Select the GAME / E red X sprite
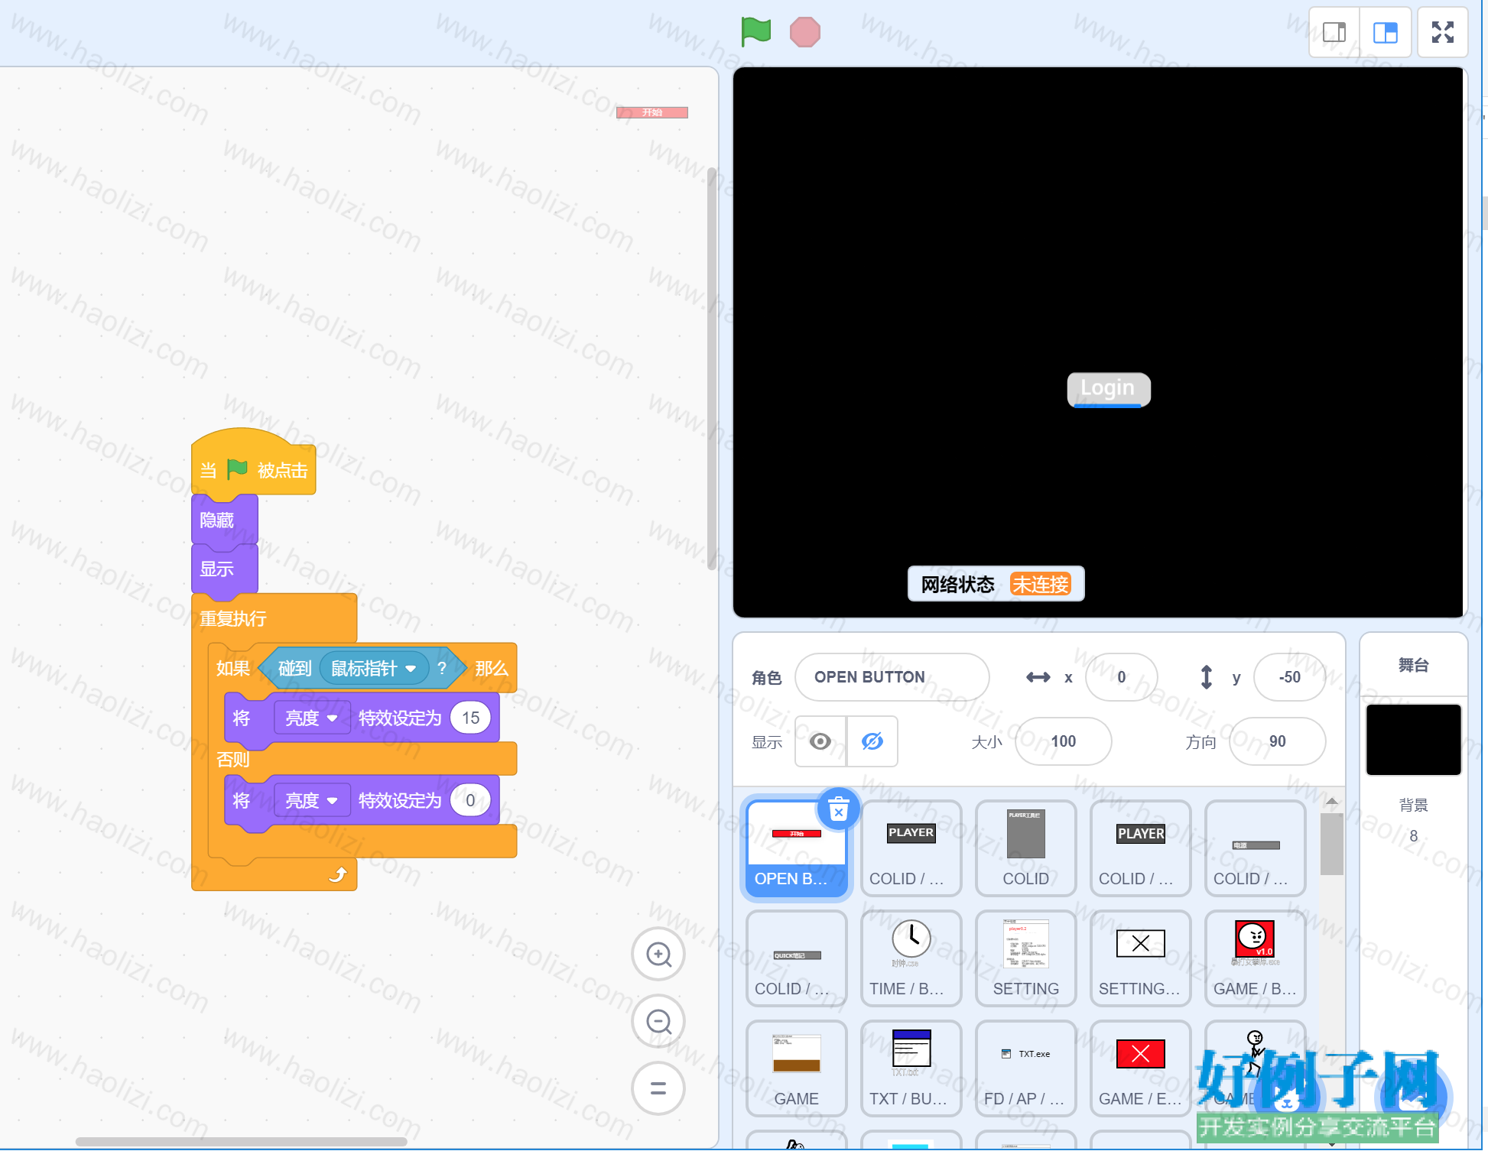 pyautogui.click(x=1140, y=1068)
